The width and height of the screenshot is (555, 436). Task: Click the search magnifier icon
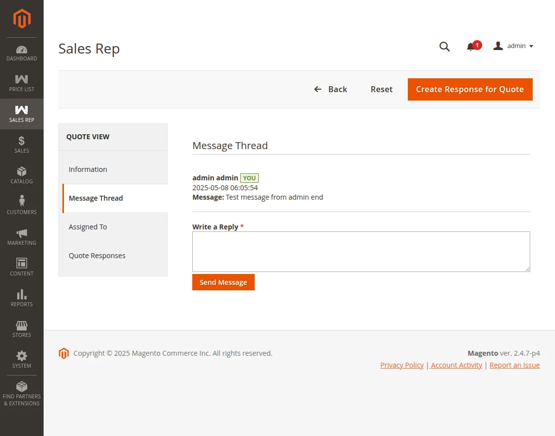pyautogui.click(x=444, y=47)
